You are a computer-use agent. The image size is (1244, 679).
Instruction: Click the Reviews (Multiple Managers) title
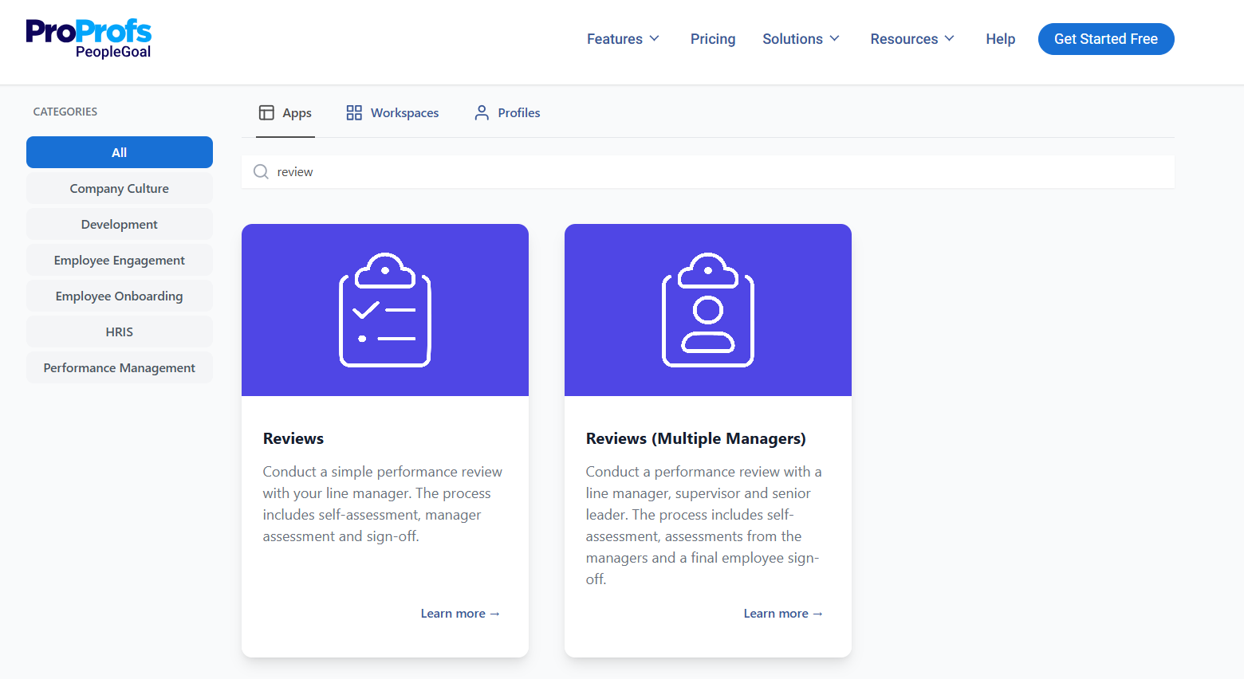[696, 438]
